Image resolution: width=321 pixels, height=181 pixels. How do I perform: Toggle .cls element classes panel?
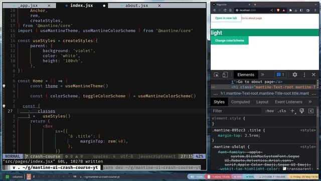pyautogui.click(x=282, y=111)
